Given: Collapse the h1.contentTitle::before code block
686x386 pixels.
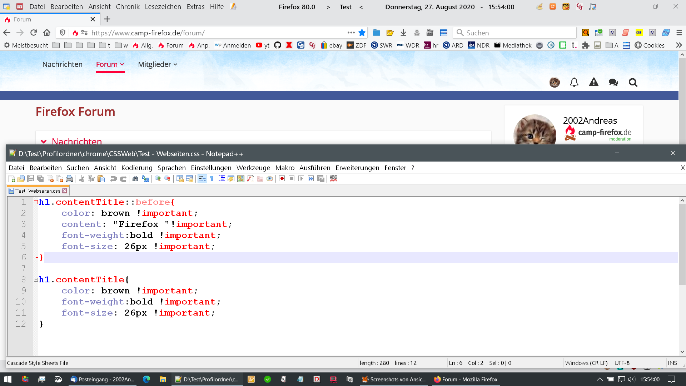Looking at the screenshot, I should [36, 202].
